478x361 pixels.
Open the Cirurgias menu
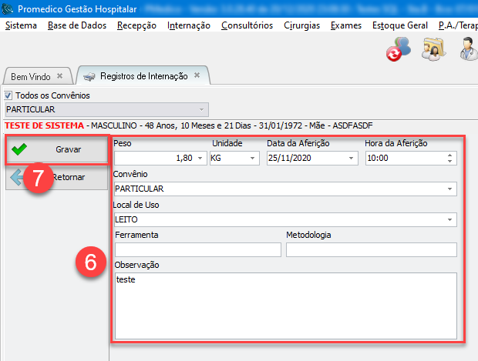click(301, 25)
